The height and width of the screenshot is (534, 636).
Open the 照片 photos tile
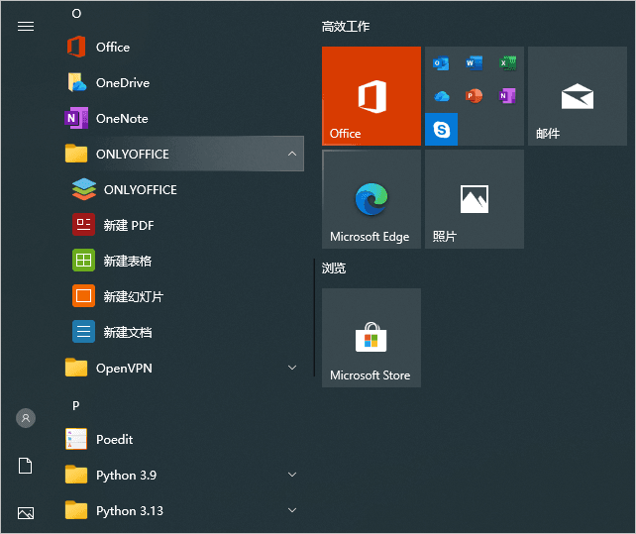475,199
